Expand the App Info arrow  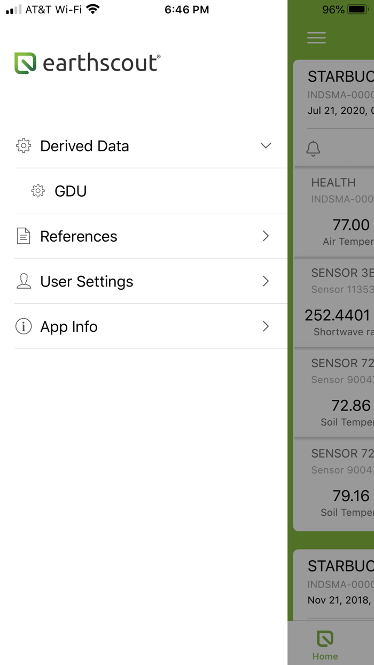point(266,326)
